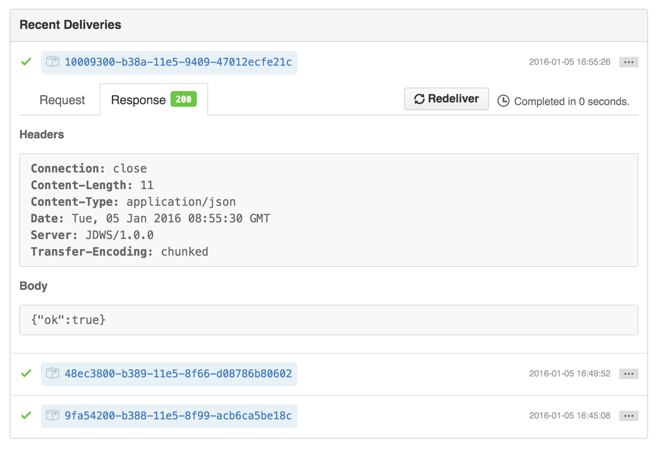Screen dimensions: 663x450
Task: Open delivery 48ec3800-b389-11e5-8f66-d08786b80602
Action: pos(178,374)
